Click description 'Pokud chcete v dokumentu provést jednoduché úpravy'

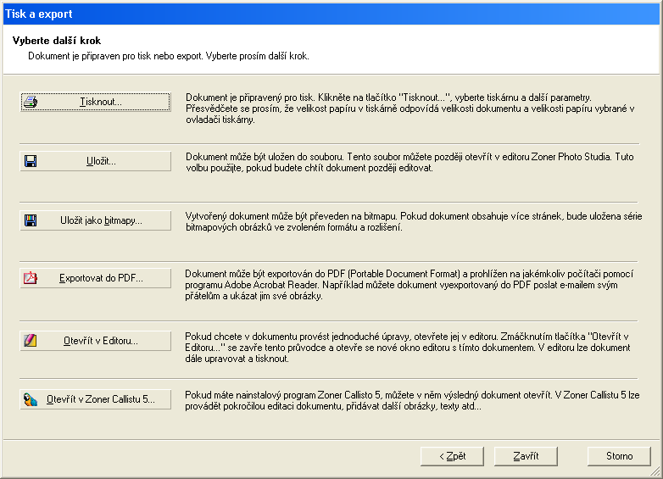click(408, 348)
